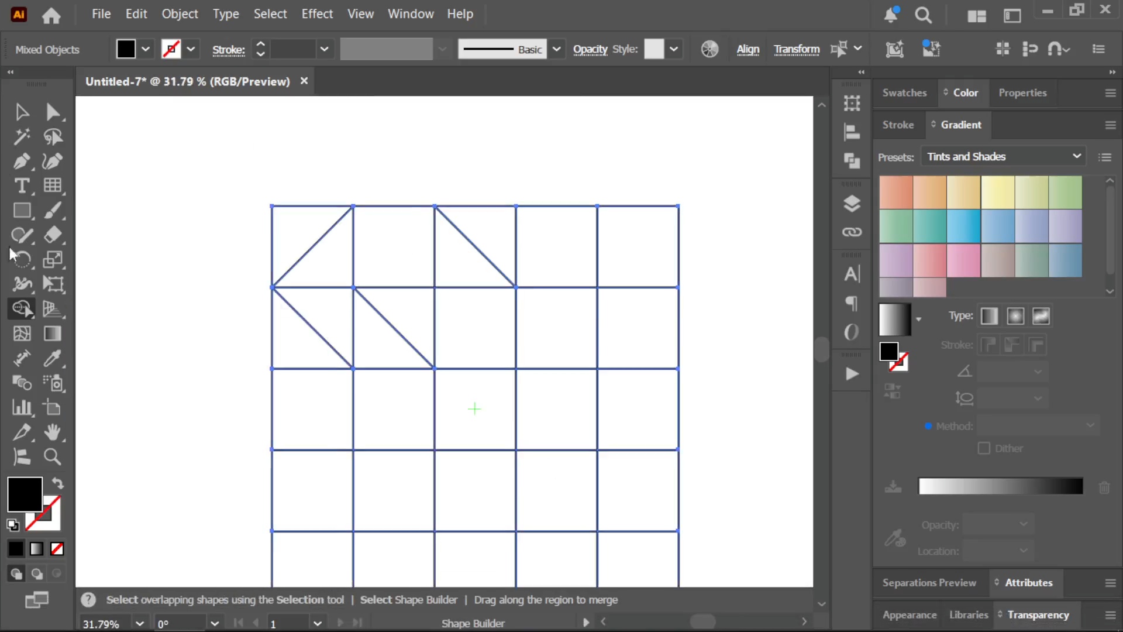Reset default fill and stroke

point(13,525)
